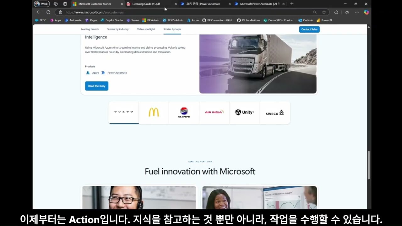Go to Stories by industry section
The image size is (402, 226).
point(118,29)
